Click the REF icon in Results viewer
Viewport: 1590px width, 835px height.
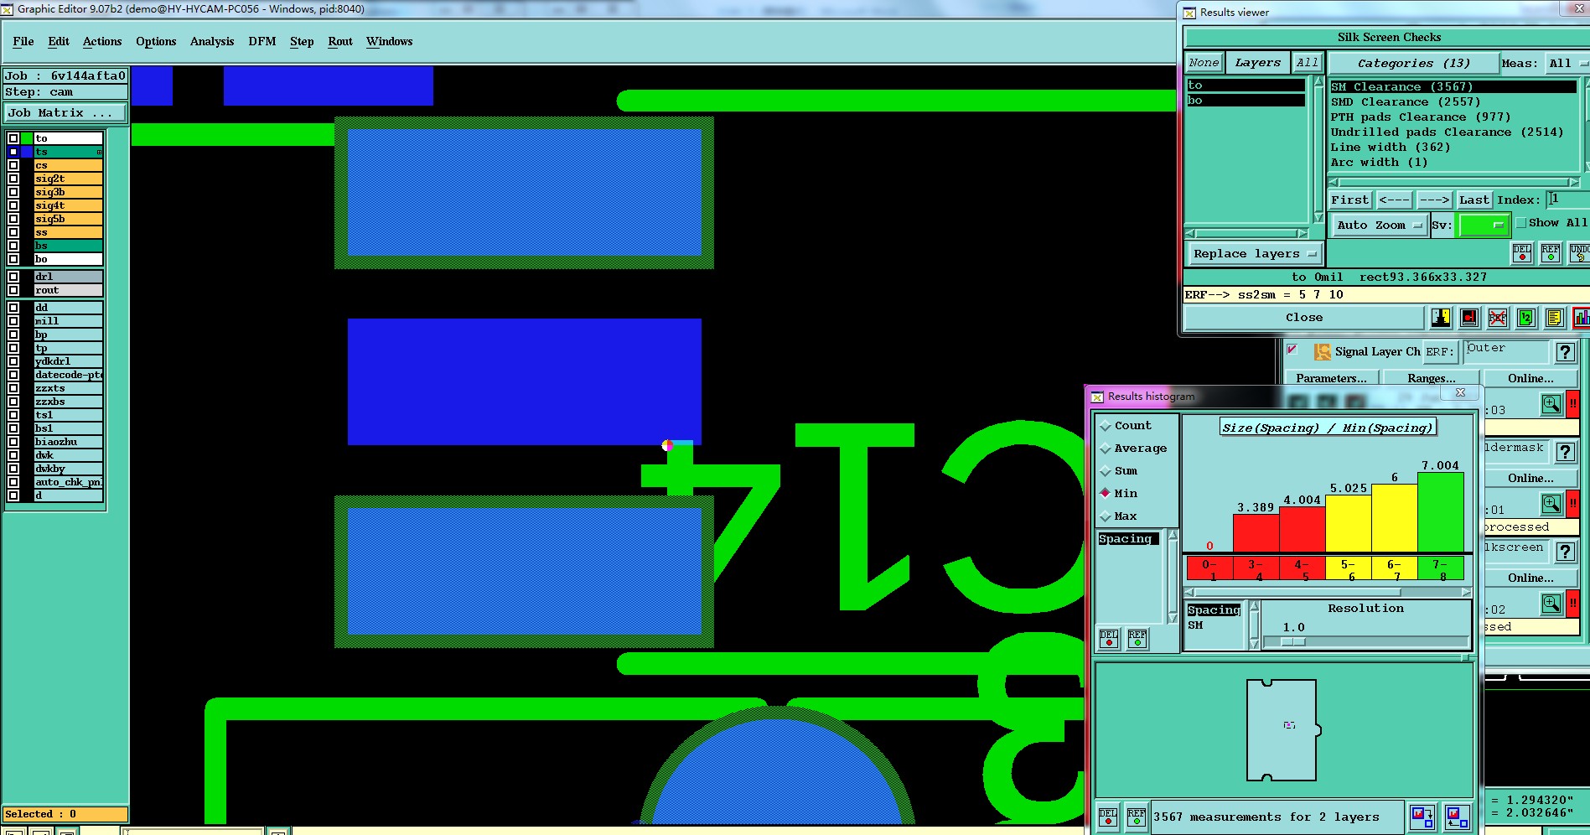pyautogui.click(x=1551, y=252)
